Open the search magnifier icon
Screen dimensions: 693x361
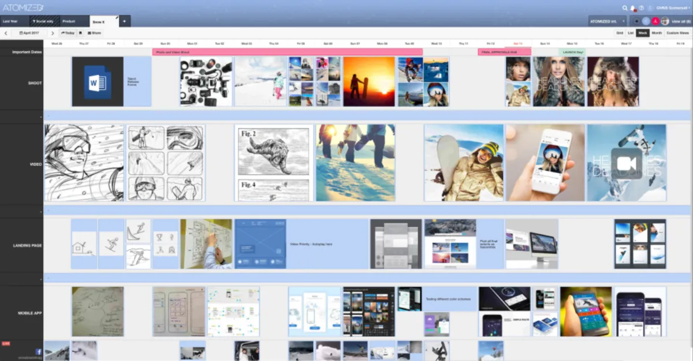pos(625,8)
